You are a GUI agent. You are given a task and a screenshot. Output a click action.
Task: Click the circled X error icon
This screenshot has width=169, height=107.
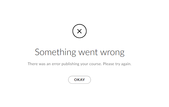[79, 31]
